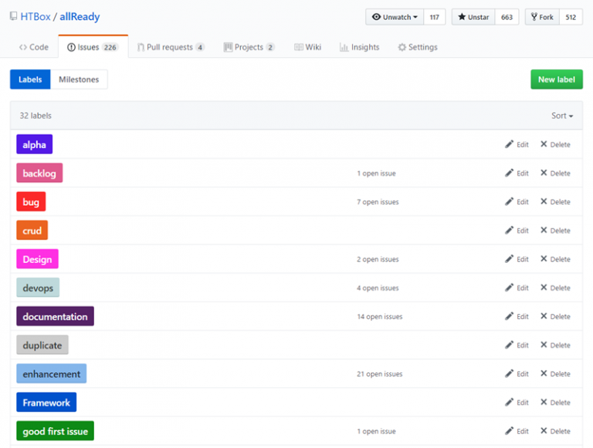Viewport: 593px width, 448px height.
Task: Open the 21 open issues link for enhancement
Action: [x=379, y=374]
